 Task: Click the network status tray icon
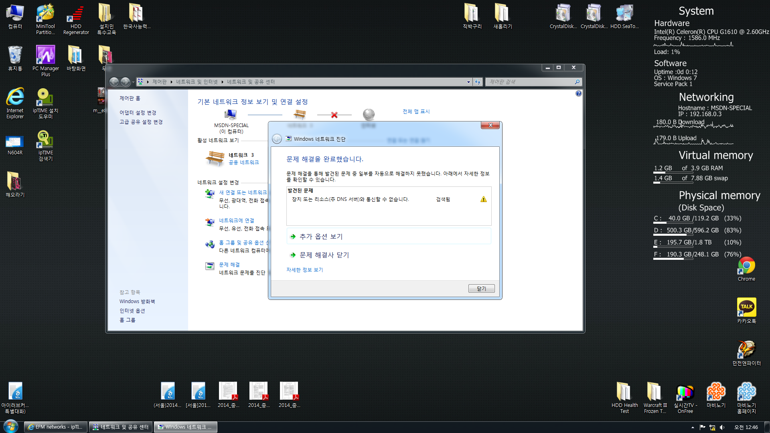712,427
